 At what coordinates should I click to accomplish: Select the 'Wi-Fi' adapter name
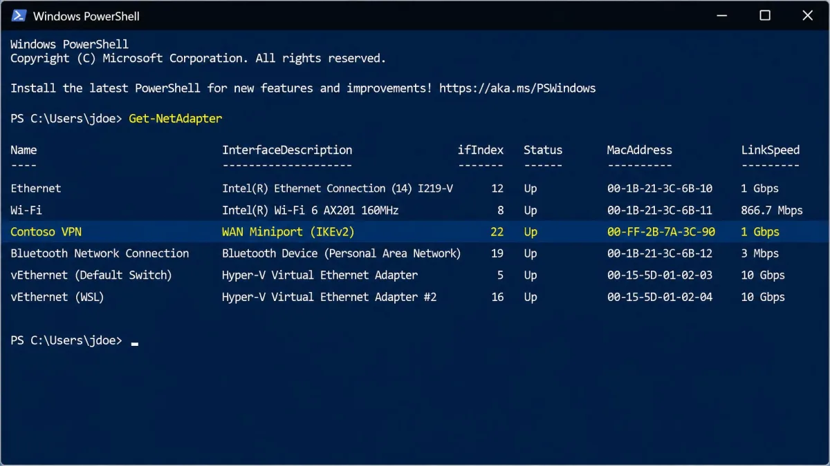tap(26, 210)
